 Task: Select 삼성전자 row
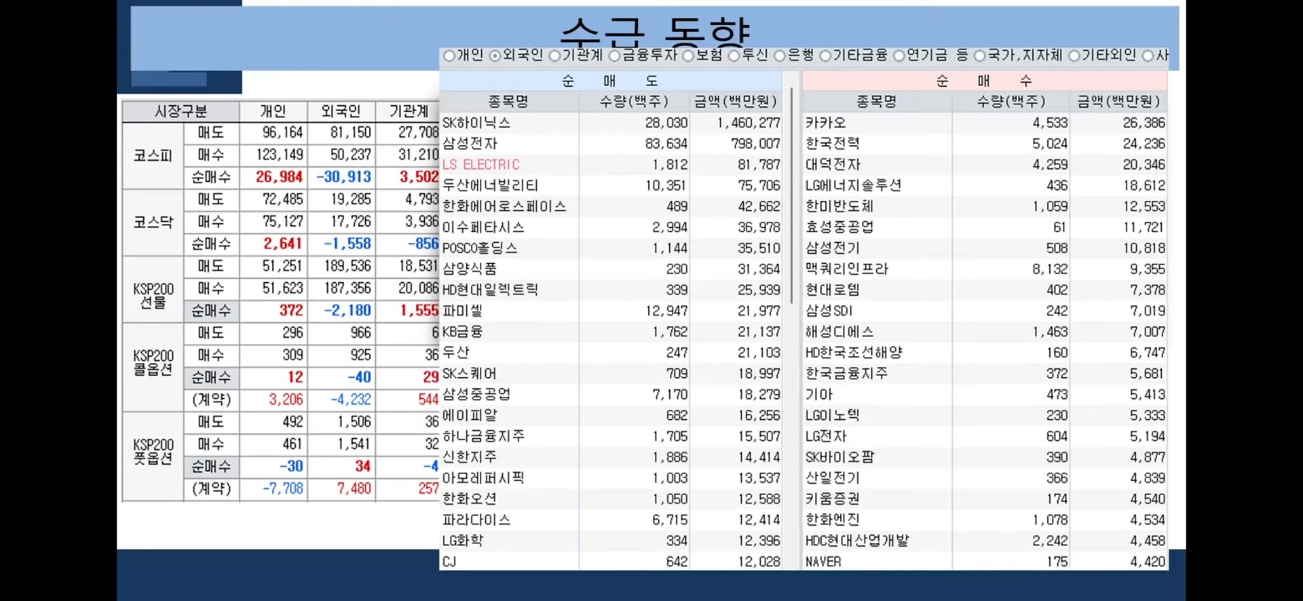pyautogui.click(x=610, y=144)
